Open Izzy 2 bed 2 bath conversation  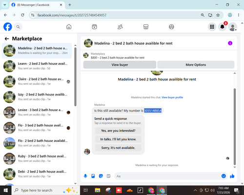click(37, 97)
